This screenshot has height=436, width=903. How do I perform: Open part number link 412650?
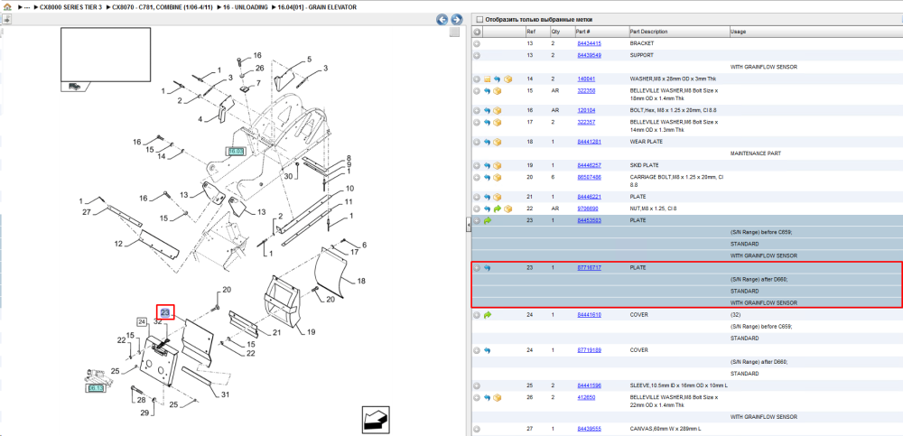(586, 397)
